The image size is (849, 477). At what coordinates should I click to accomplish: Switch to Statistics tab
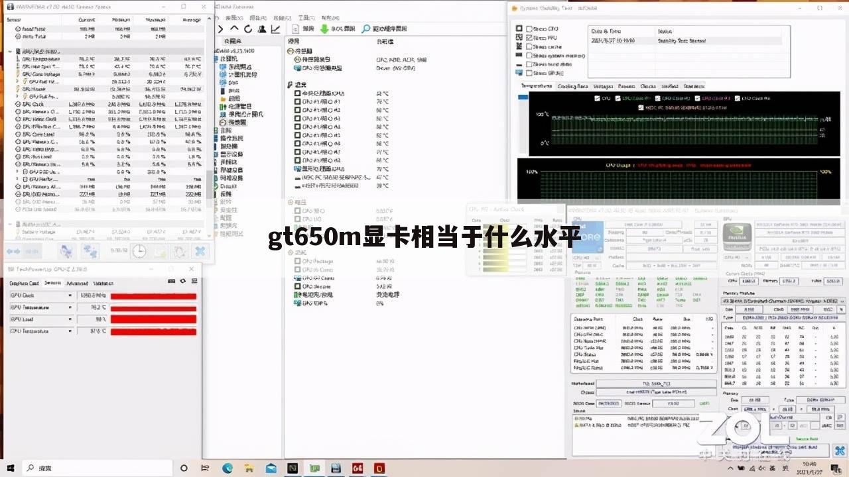[694, 86]
